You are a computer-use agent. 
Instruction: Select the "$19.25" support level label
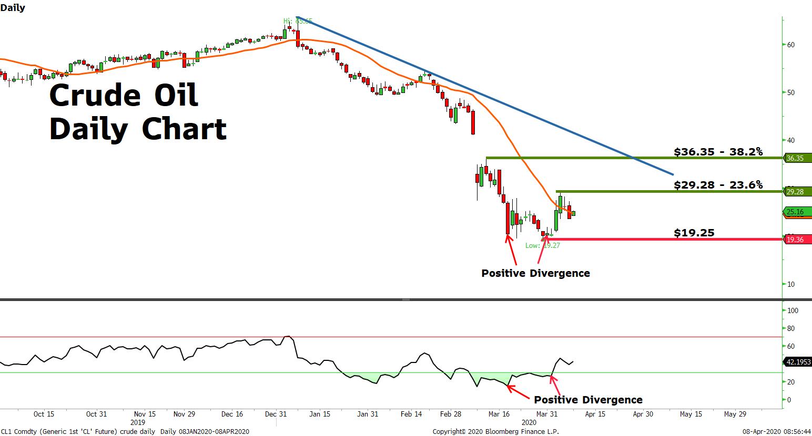pos(694,233)
